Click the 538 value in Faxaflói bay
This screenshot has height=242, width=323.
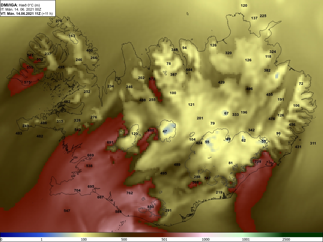[89, 166]
